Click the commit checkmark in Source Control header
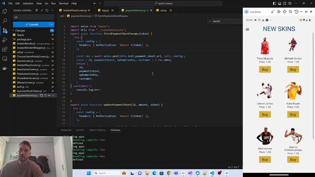 [42, 10]
